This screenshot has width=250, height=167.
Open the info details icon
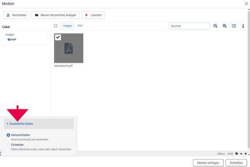(243, 26)
